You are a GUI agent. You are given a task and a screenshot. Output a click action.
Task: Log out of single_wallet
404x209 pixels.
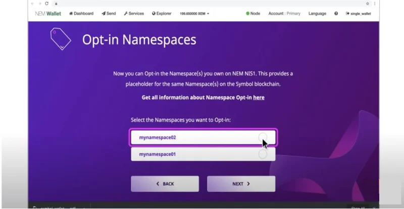tap(358, 14)
